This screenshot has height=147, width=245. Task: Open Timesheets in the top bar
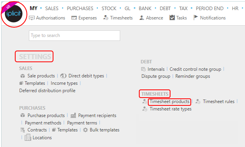(121, 18)
